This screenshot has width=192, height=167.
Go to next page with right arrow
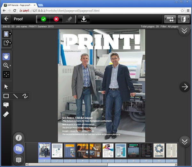[x=184, y=87]
